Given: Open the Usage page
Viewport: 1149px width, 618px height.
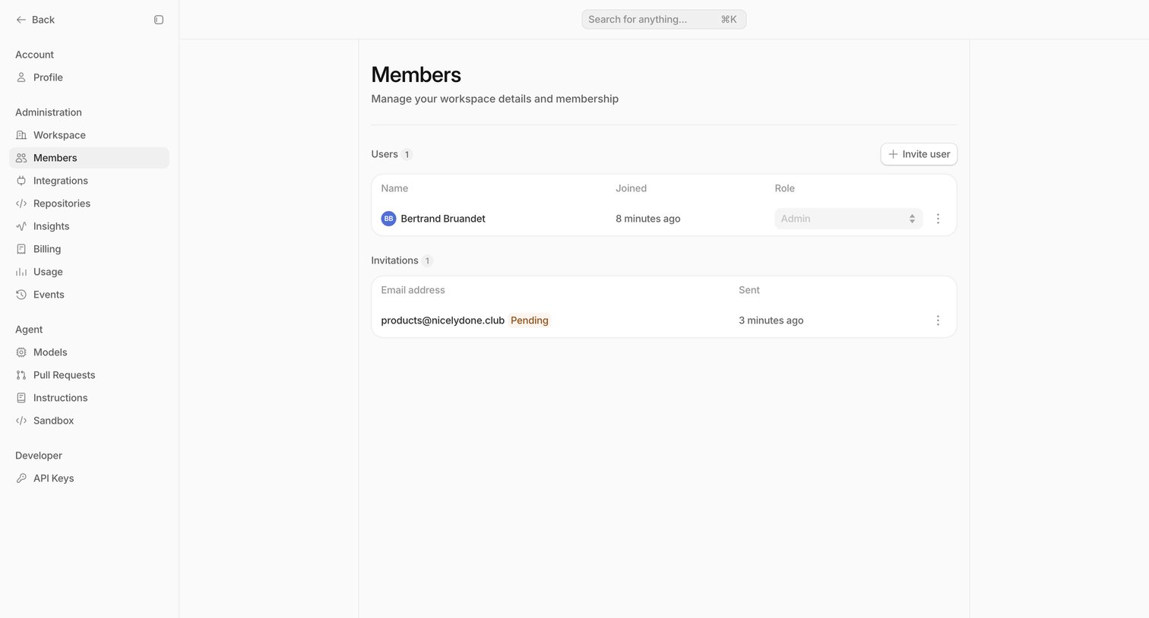Looking at the screenshot, I should (89, 272).
